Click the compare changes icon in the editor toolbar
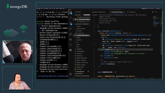This screenshot has height=93, width=165. click(153, 12)
